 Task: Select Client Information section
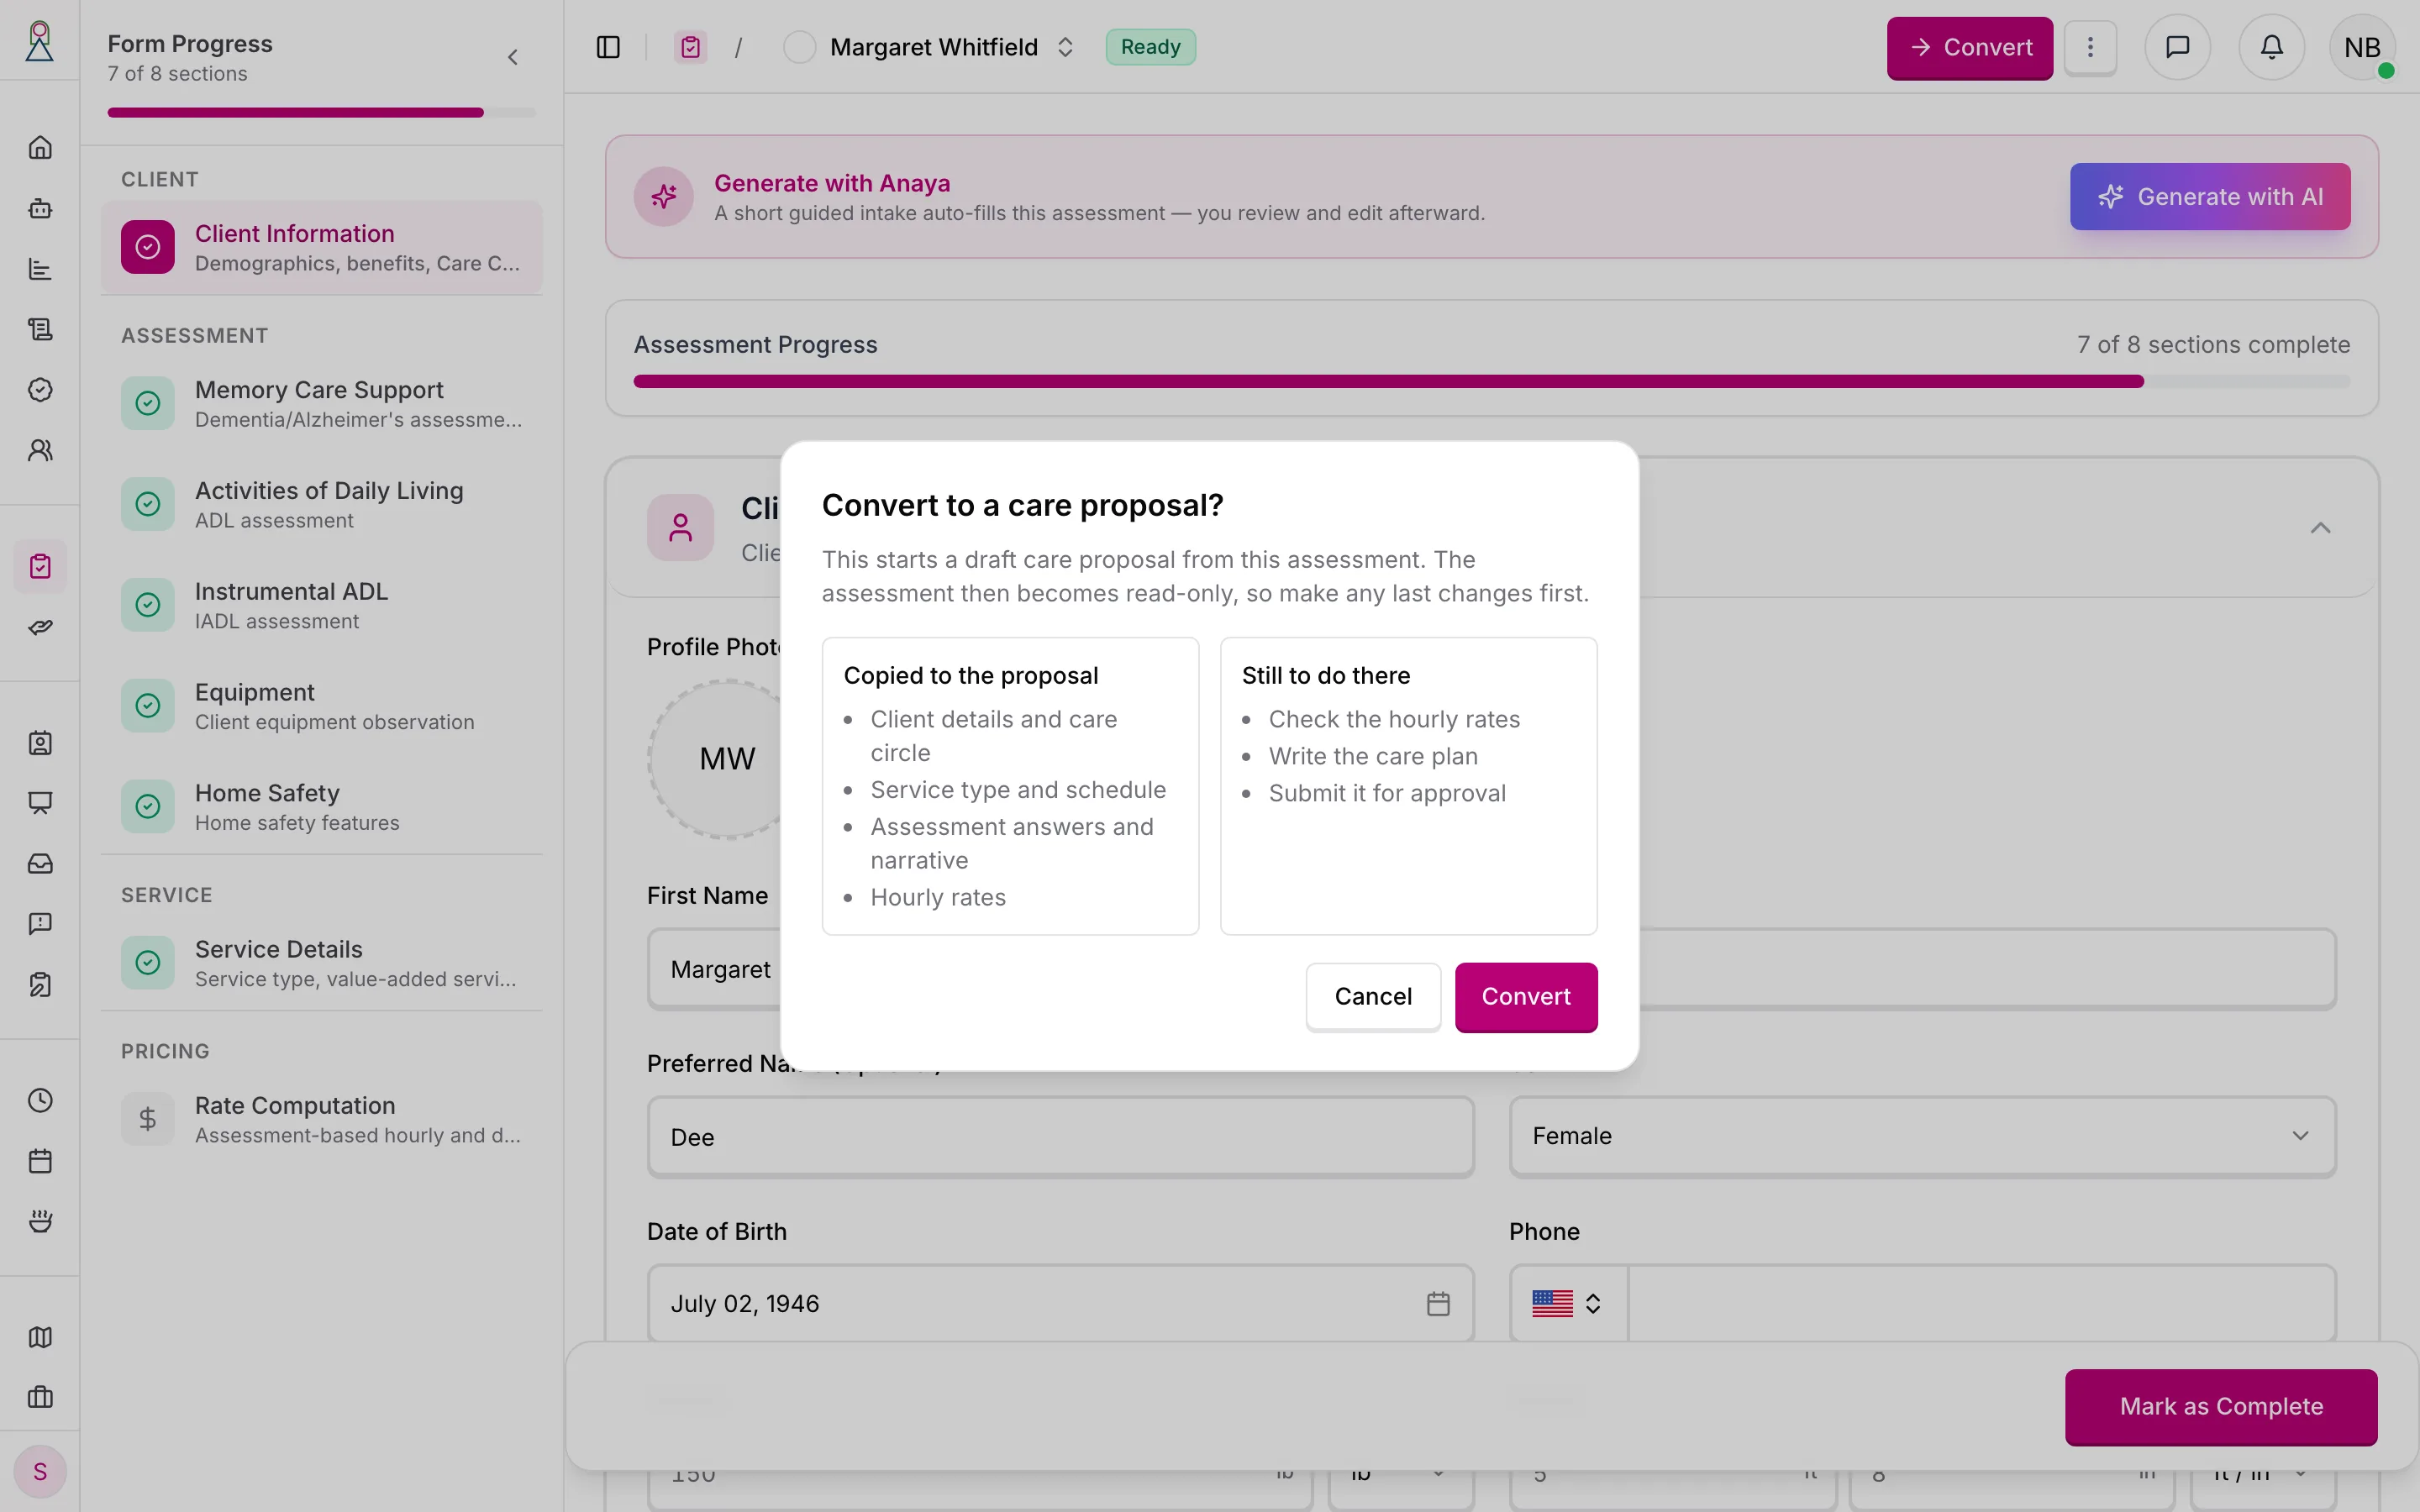click(322, 247)
